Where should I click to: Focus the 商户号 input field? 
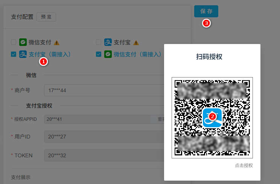(x=104, y=90)
